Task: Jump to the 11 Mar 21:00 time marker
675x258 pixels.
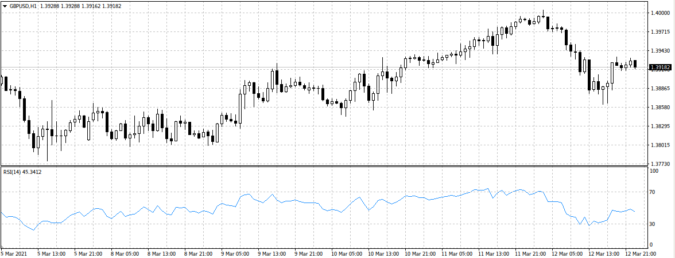Action: [x=530, y=253]
